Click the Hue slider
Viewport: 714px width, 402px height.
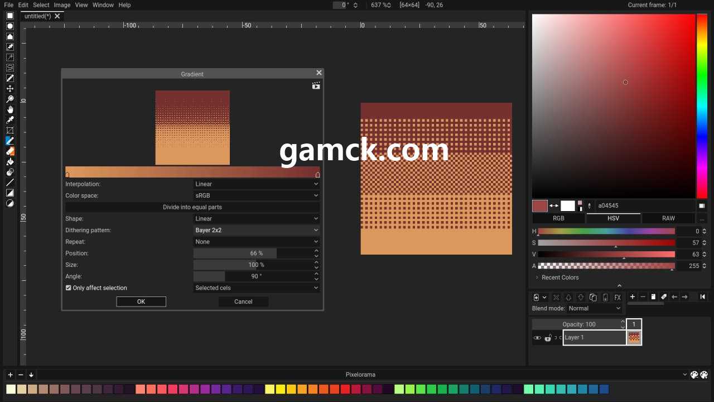[606, 231]
